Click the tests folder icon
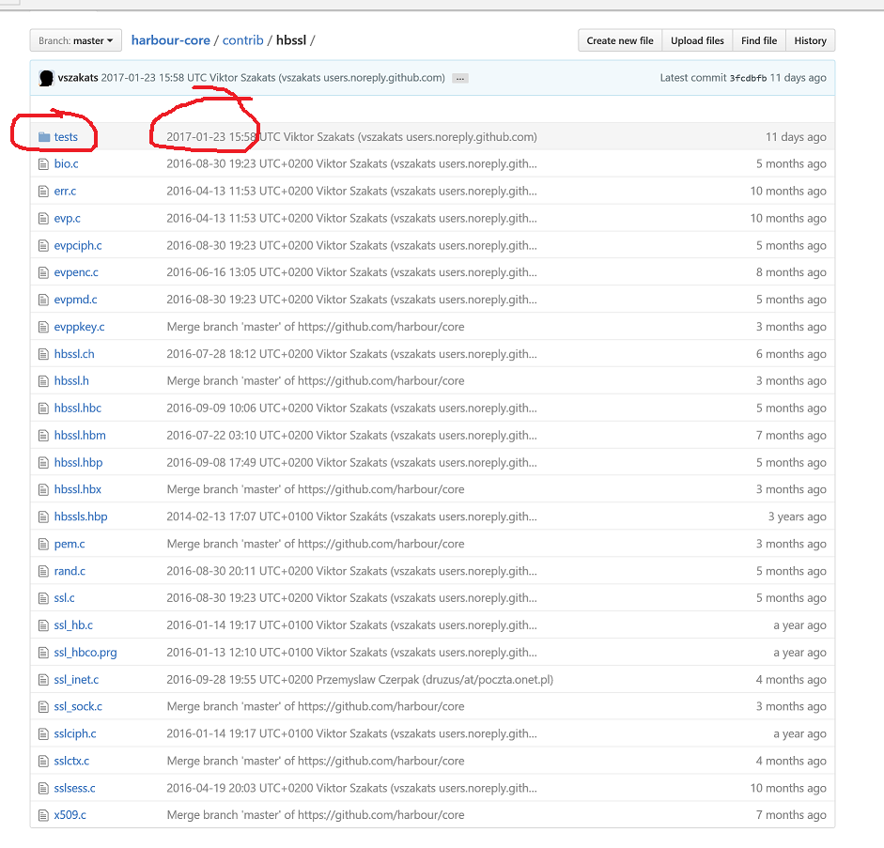This screenshot has width=884, height=848. 43,137
